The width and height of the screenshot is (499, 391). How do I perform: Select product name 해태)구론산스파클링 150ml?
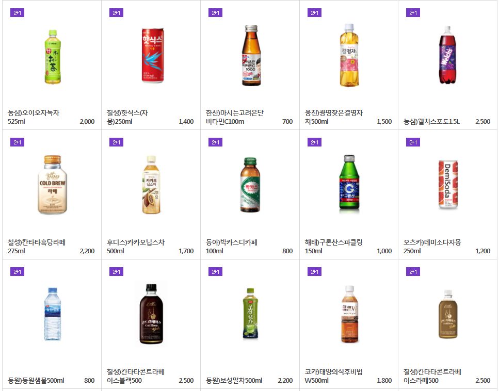click(x=333, y=247)
